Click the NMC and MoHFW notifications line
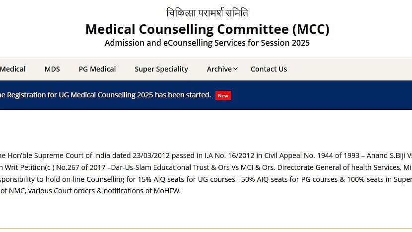412x232 pixels. pos(90,191)
